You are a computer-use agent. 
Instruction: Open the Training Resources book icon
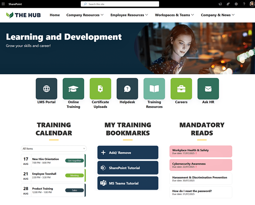click(x=154, y=88)
